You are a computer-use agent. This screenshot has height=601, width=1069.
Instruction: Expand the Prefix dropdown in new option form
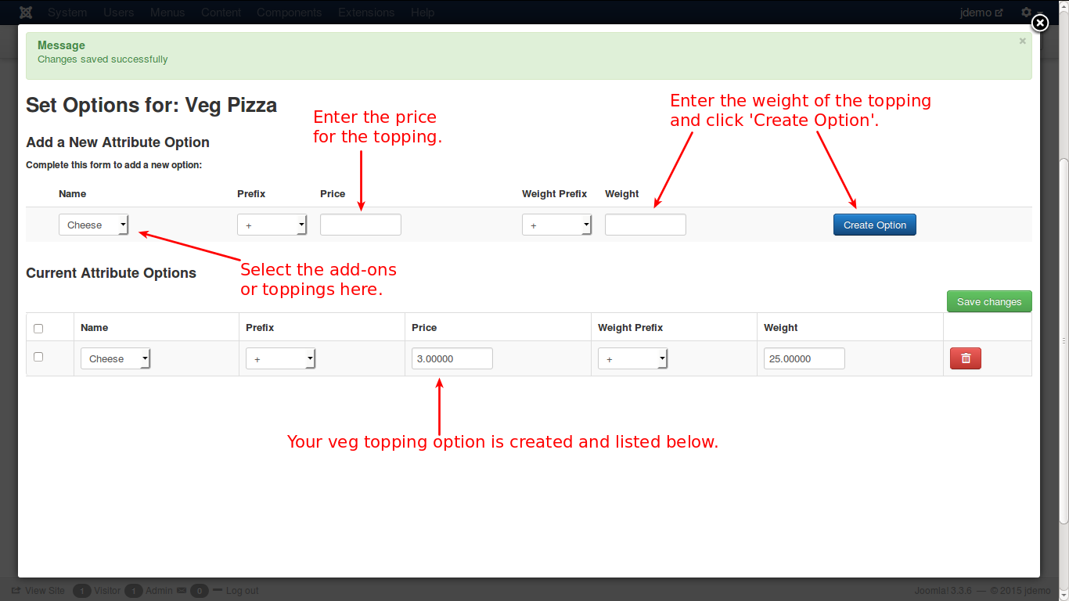point(272,225)
